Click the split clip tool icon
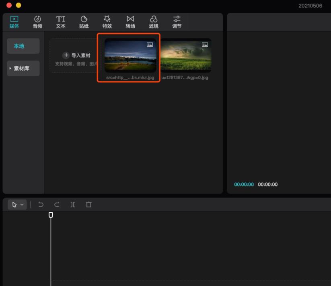Viewport: 331px width, 286px height. (73, 205)
